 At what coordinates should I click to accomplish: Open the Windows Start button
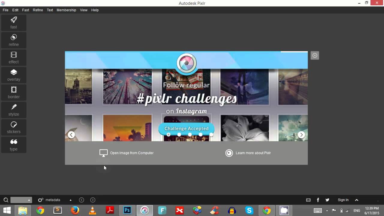click(x=7, y=211)
